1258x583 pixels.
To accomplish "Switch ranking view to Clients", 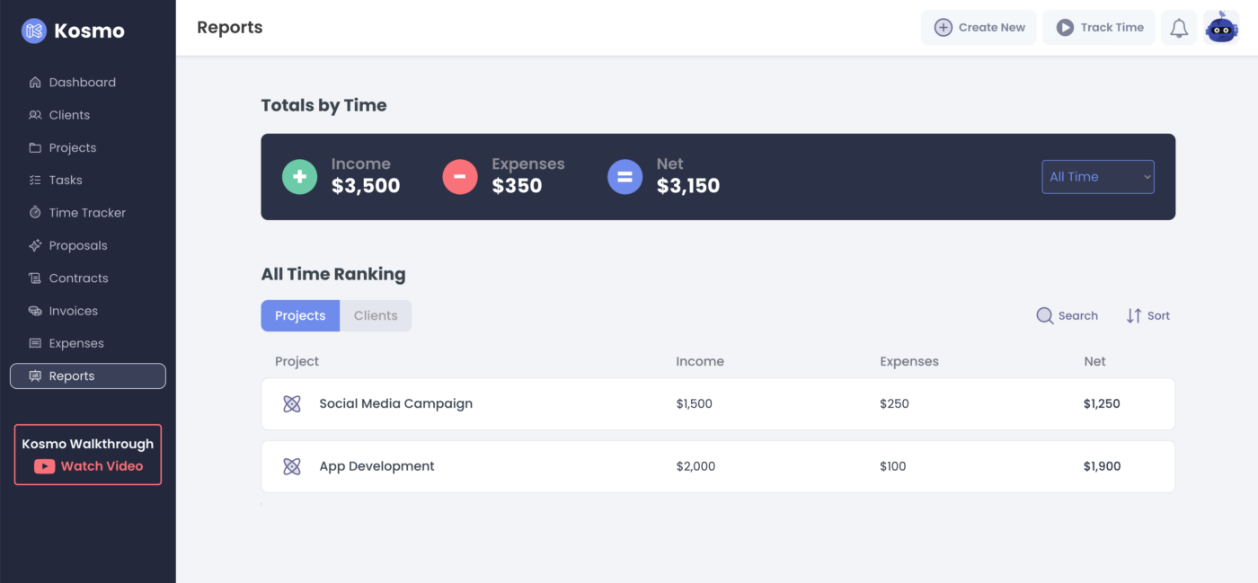I will coord(376,315).
